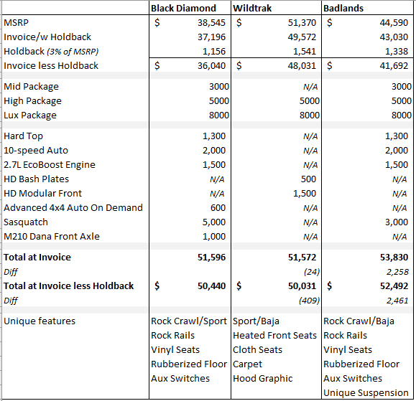Click the HD Modular Front label
This screenshot has width=416, height=401.
(x=42, y=194)
